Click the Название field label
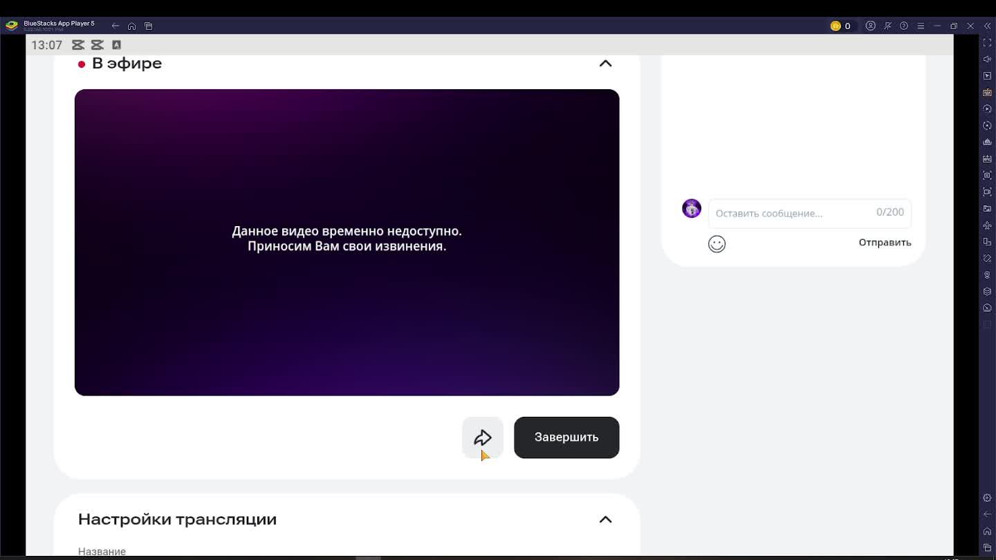This screenshot has width=996, height=560. tap(102, 552)
